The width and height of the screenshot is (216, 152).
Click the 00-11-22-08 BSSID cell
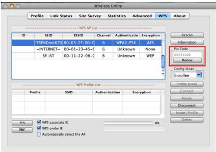[79, 56]
